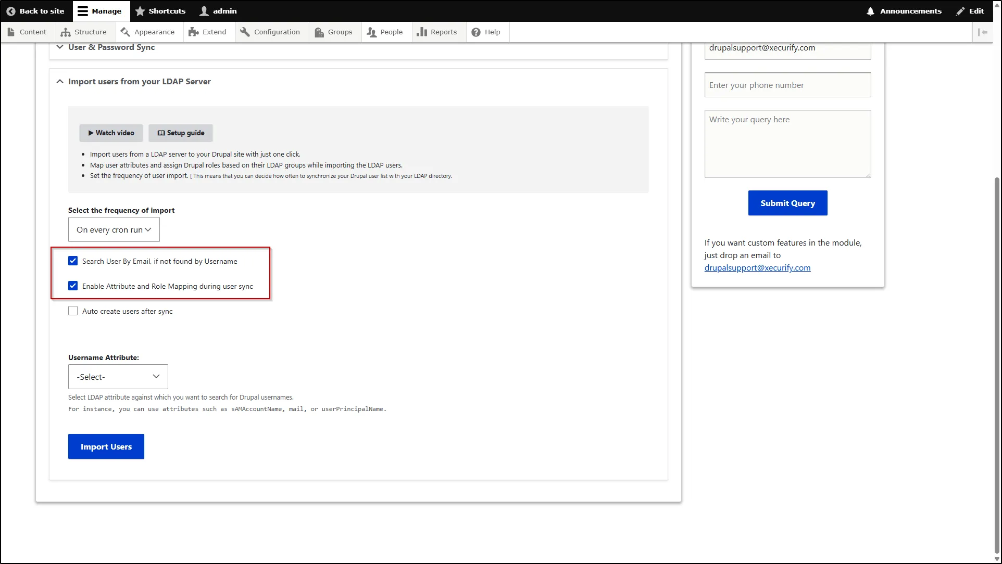
Task: Open the frequency of import dropdown
Action: (114, 229)
